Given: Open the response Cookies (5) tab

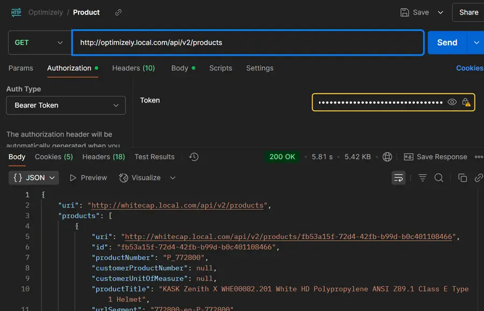Looking at the screenshot, I should [54, 157].
